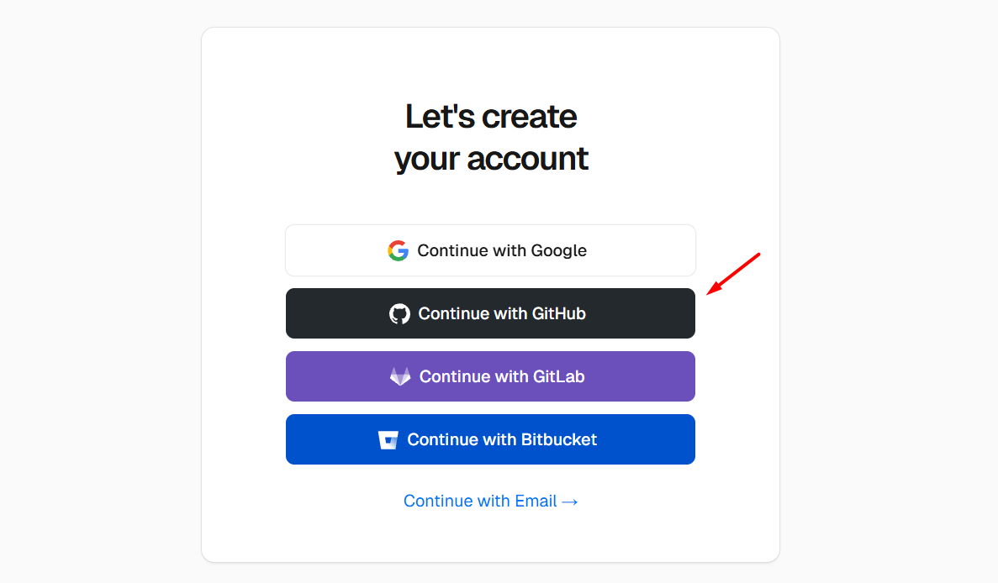Select the arrow icon next to Continue with Email
This screenshot has width=998, height=583.
571,501
